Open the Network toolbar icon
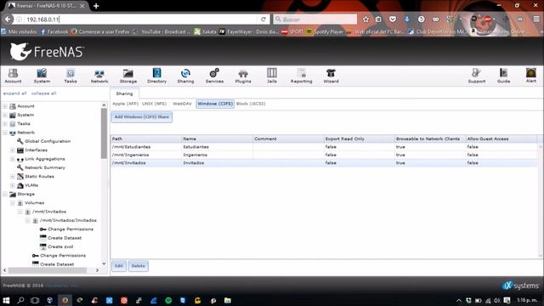544x306 pixels. tap(99, 76)
